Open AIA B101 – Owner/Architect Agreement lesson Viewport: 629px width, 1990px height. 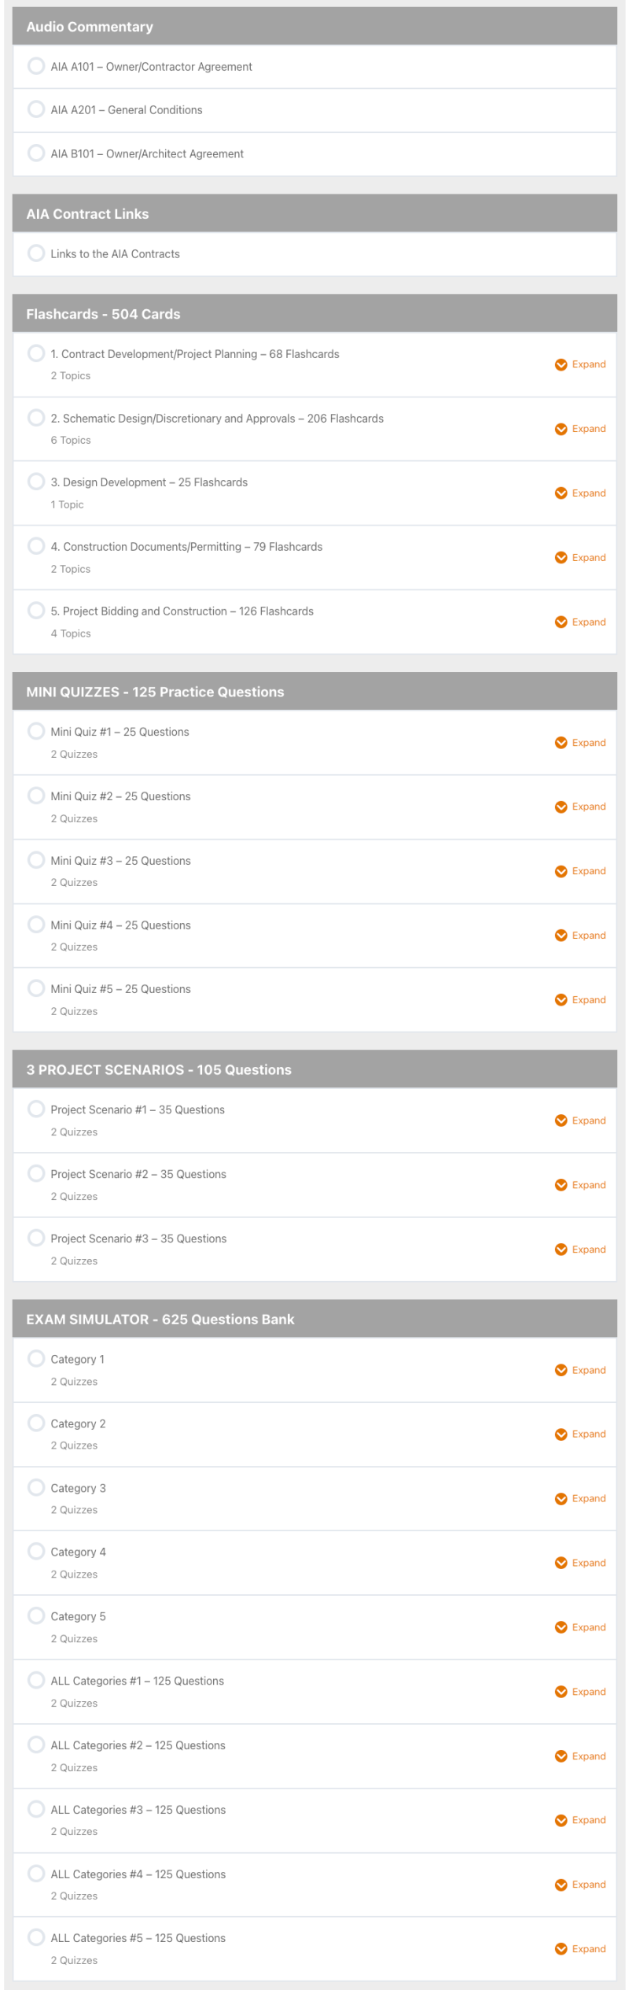coord(147,154)
